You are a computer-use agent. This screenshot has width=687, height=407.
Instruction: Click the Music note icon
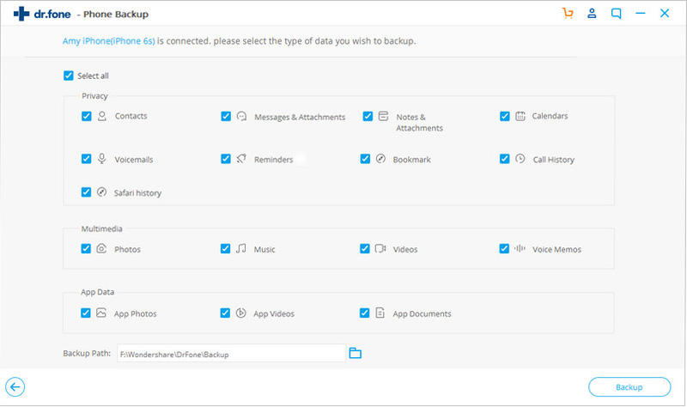coord(241,249)
